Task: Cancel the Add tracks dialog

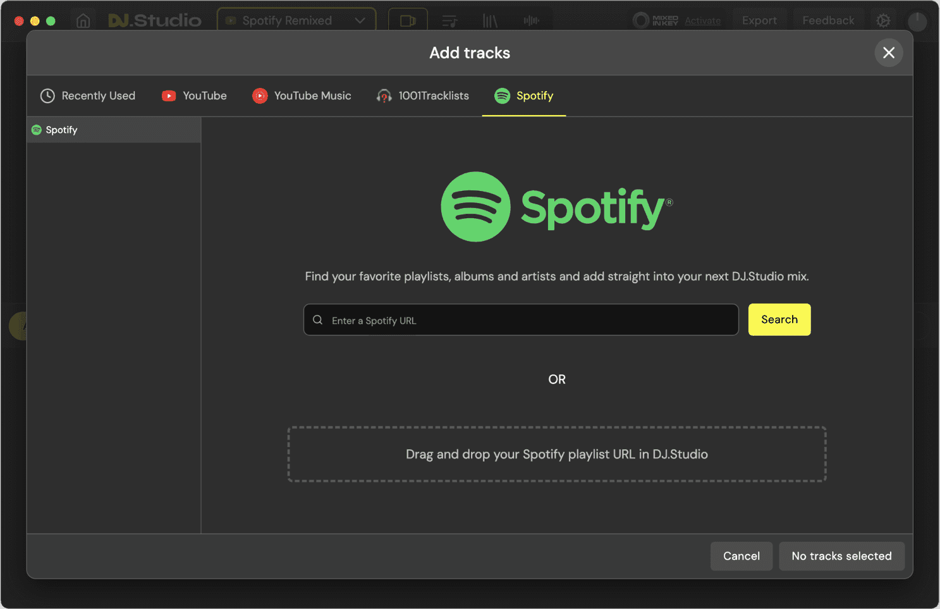Action: point(741,556)
